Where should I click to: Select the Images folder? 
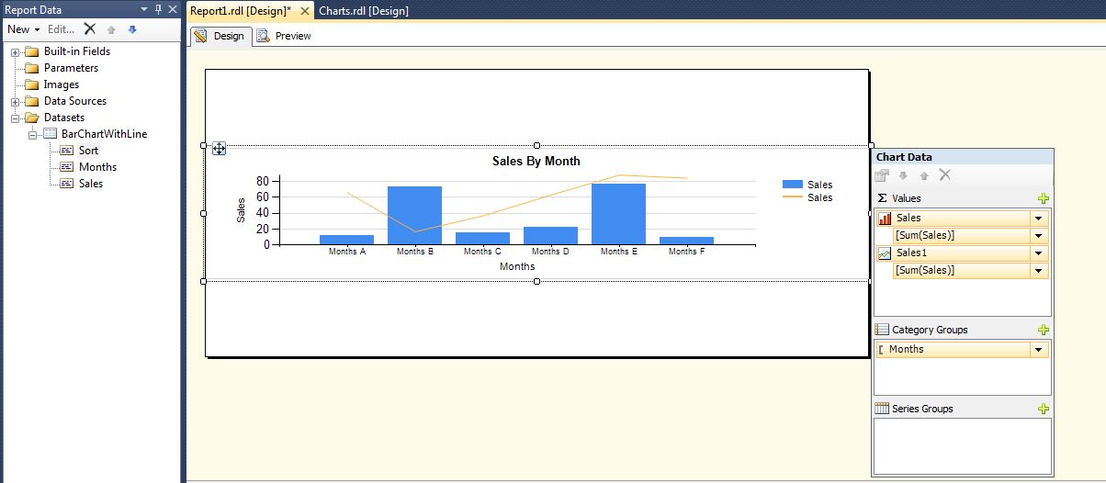click(62, 84)
